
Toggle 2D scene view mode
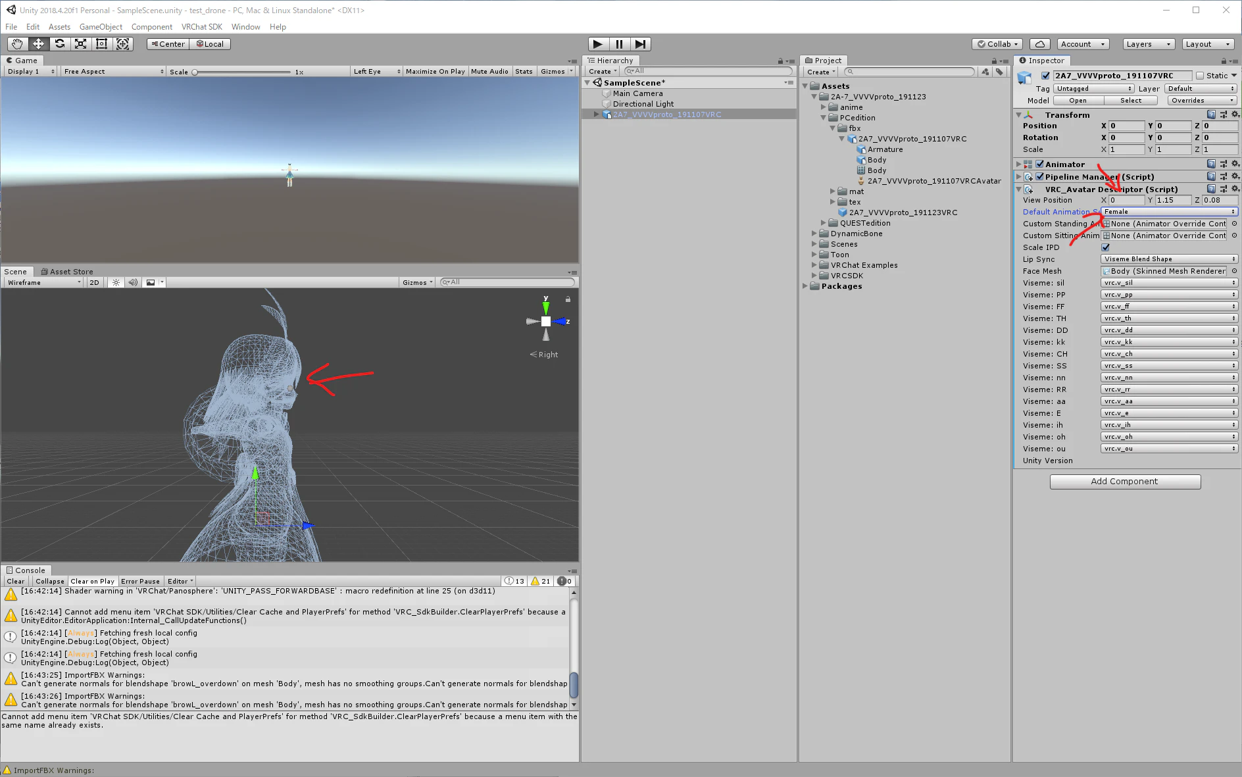[x=94, y=282]
